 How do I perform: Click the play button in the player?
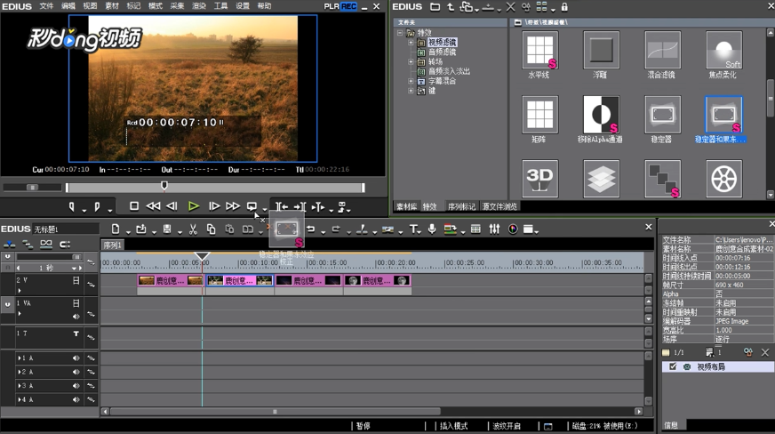193,206
